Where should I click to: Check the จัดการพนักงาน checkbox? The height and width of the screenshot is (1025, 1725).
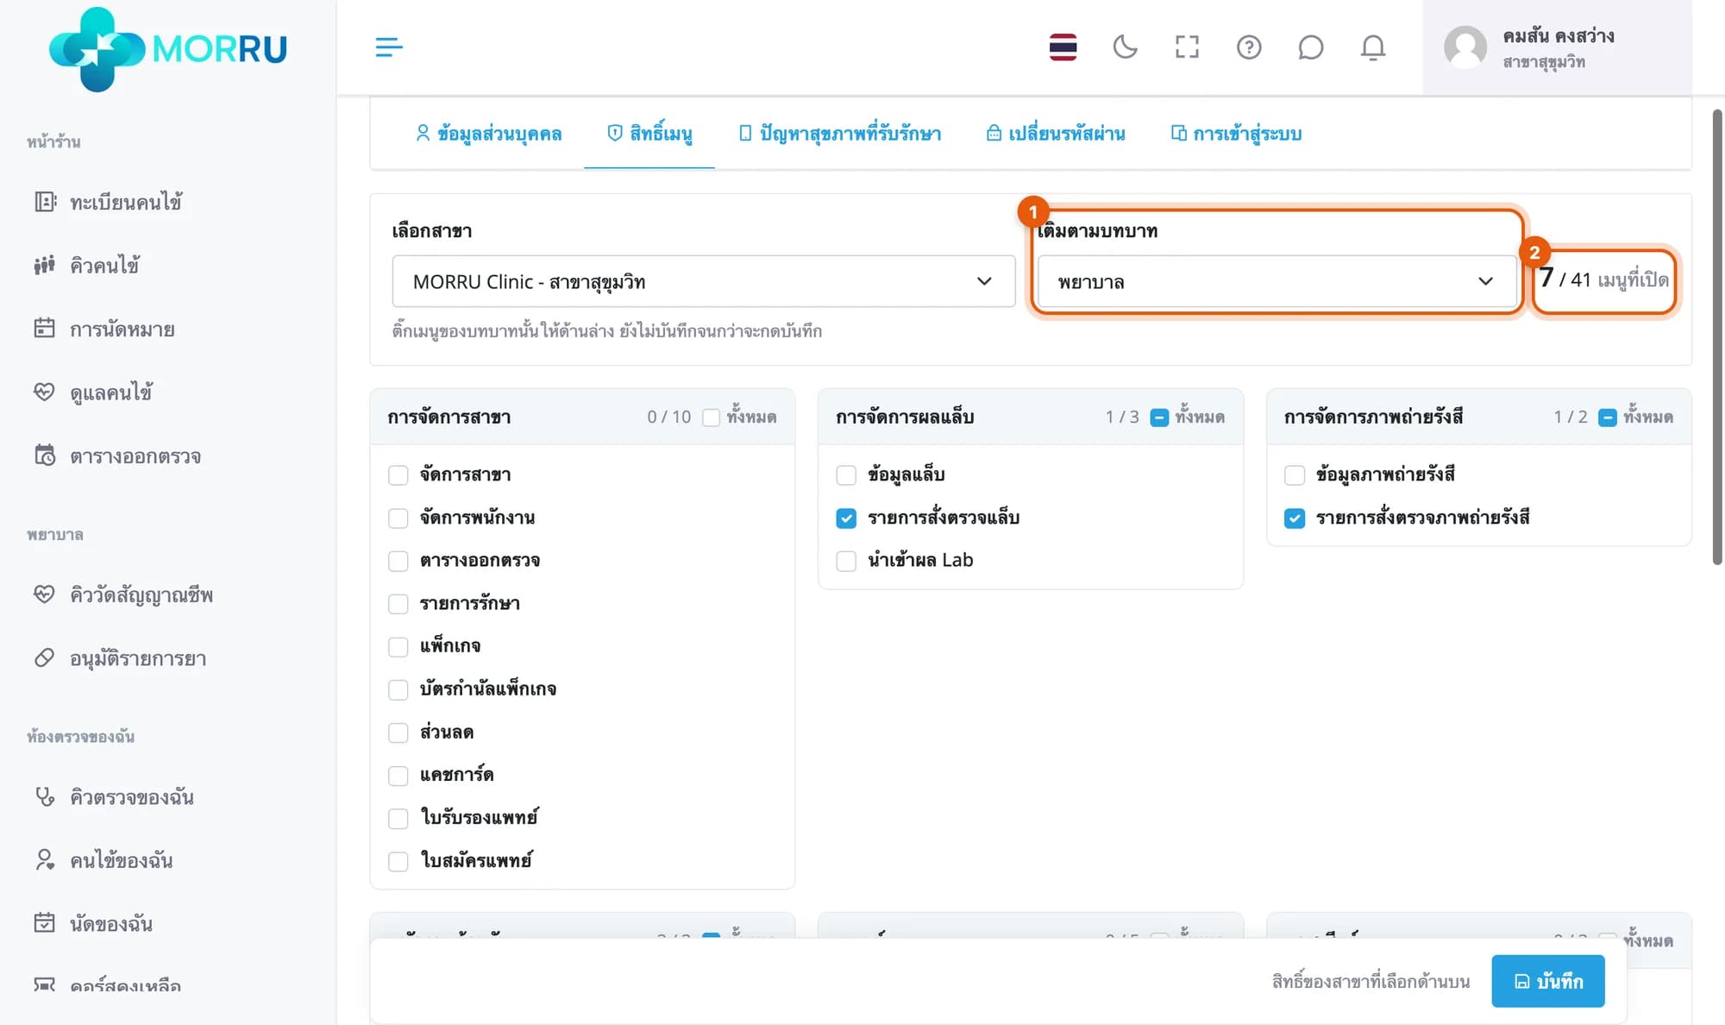(x=398, y=519)
